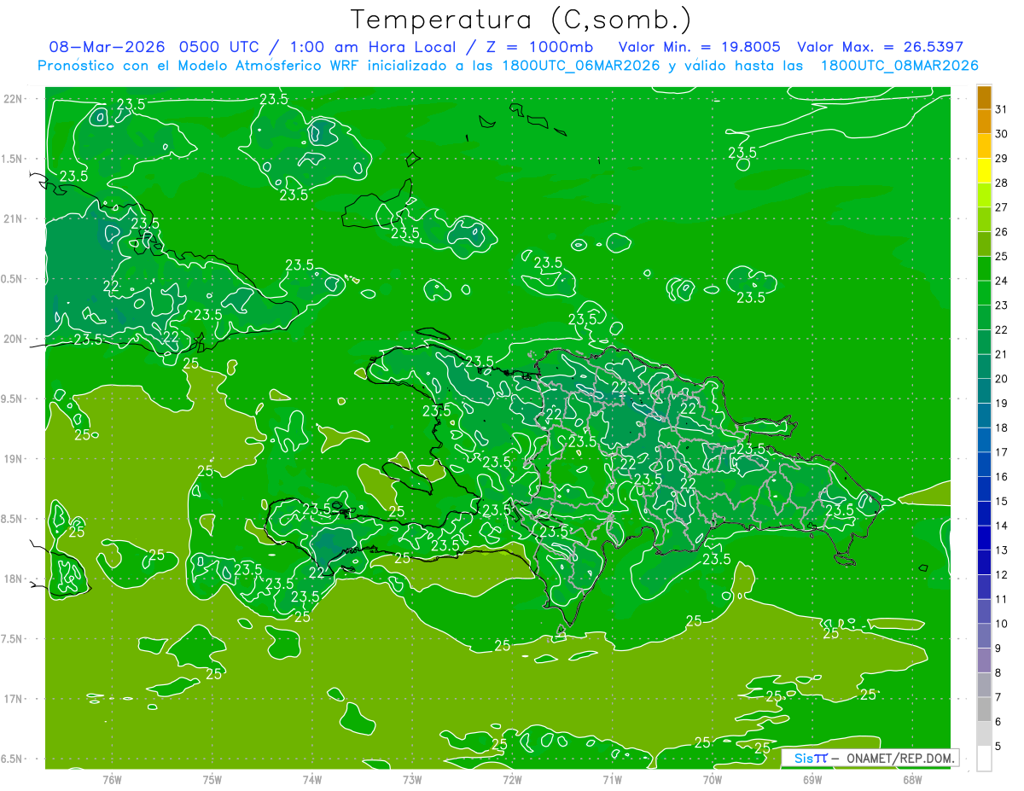Click the legend value 23
Viewport: 1024px width, 791px height.
click(x=1002, y=305)
